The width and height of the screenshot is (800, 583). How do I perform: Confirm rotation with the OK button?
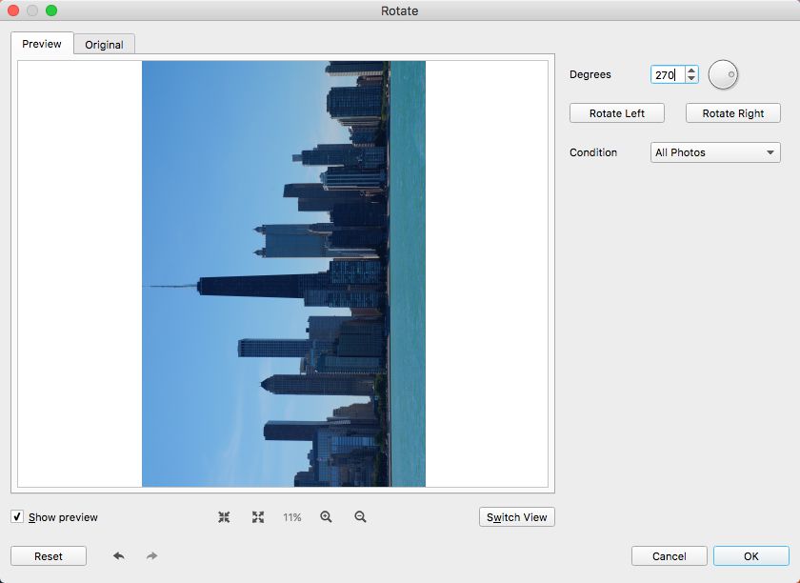coord(751,556)
